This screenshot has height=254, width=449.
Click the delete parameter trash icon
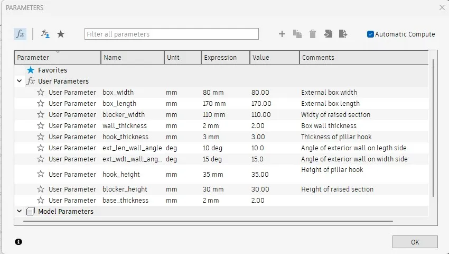pos(313,34)
